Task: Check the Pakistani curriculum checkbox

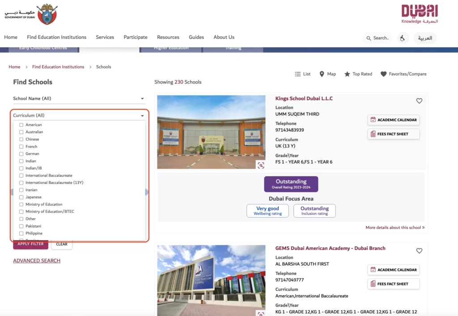Action: click(21, 226)
